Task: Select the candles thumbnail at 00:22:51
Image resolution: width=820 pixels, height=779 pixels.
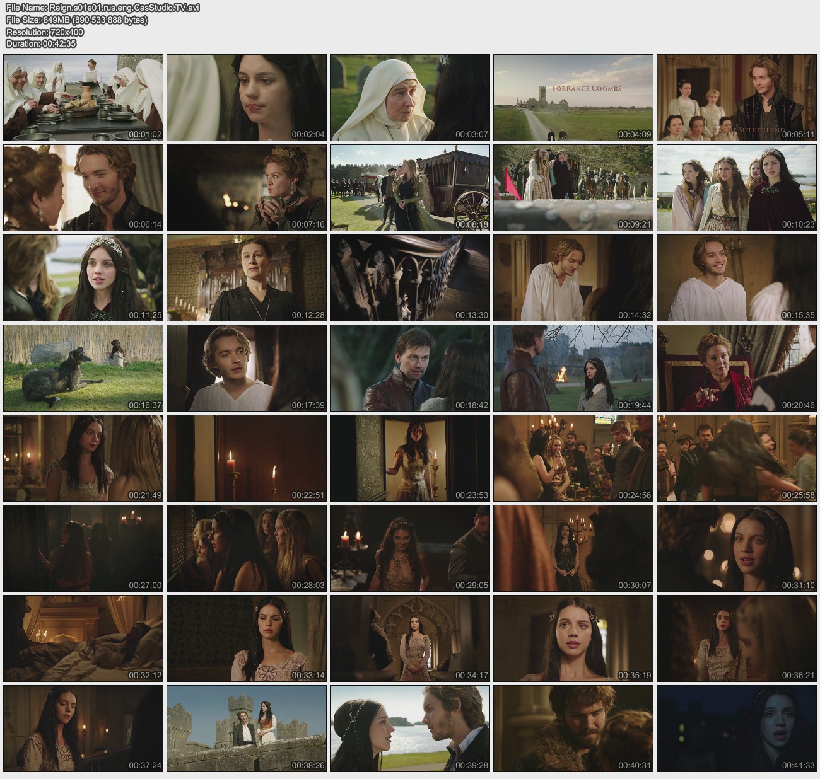Action: point(247,458)
